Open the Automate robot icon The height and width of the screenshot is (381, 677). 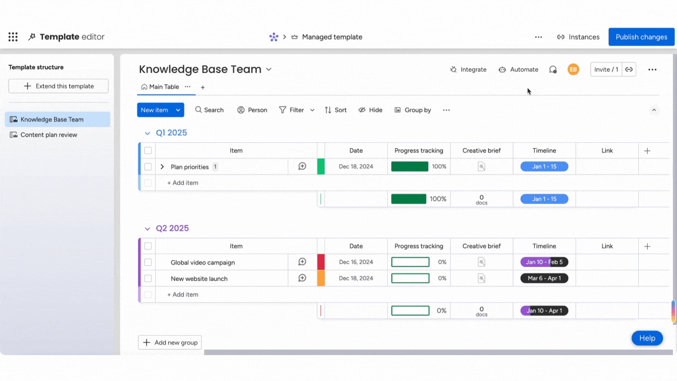(502, 69)
